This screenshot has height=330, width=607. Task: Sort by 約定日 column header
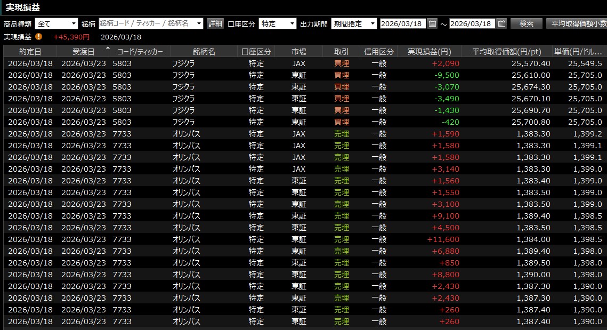pos(30,52)
